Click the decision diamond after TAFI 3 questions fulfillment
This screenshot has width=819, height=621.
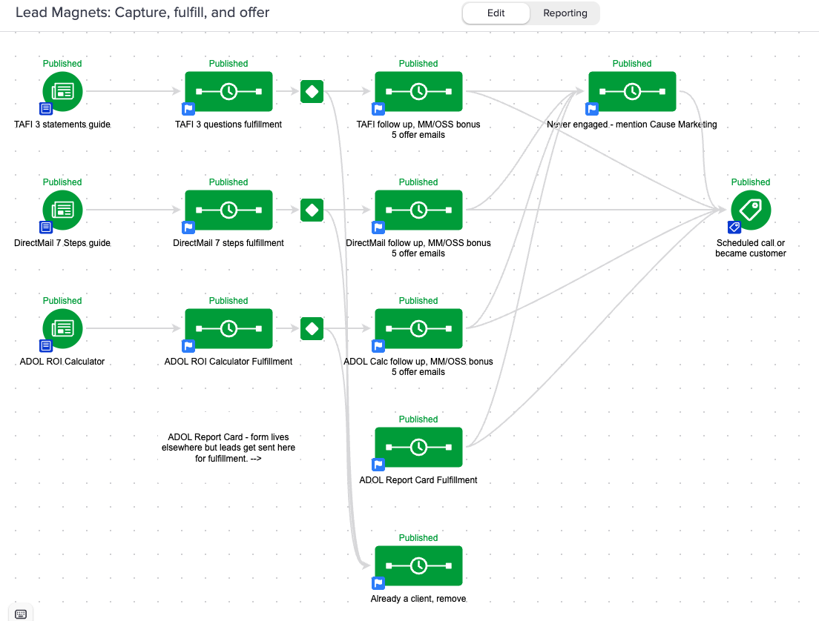(x=312, y=91)
